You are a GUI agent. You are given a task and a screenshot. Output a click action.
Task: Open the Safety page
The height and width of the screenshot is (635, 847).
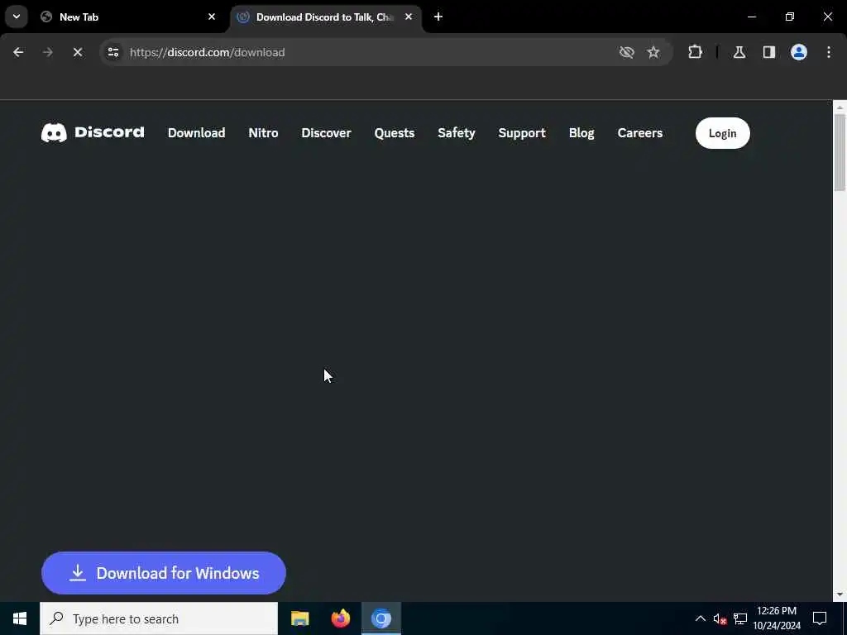(x=457, y=133)
